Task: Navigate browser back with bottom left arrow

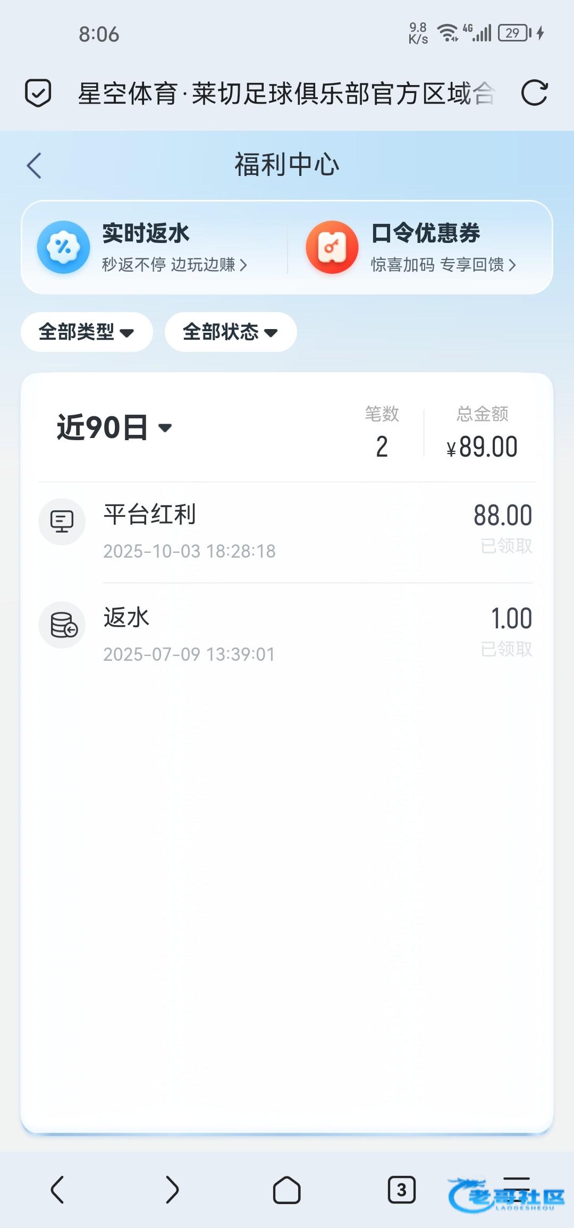Action: tap(57, 1189)
